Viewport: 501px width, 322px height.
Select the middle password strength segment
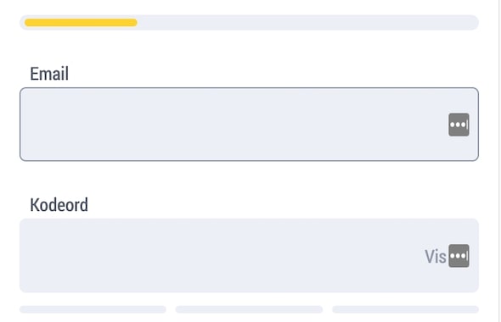tap(249, 309)
